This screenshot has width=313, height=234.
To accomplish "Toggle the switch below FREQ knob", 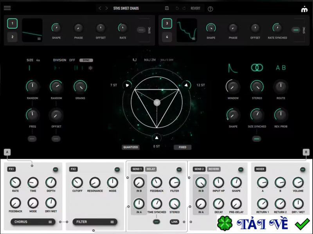I will coord(32,139).
